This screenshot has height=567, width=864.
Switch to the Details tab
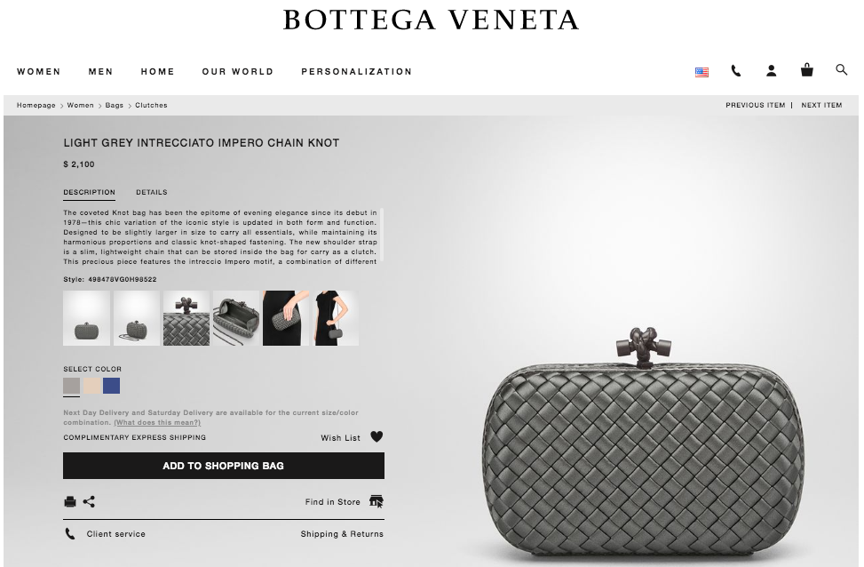click(x=152, y=192)
